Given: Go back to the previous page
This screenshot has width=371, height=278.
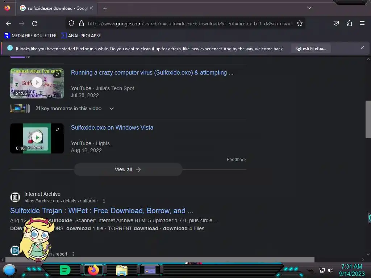Looking at the screenshot, I should pos(9,24).
